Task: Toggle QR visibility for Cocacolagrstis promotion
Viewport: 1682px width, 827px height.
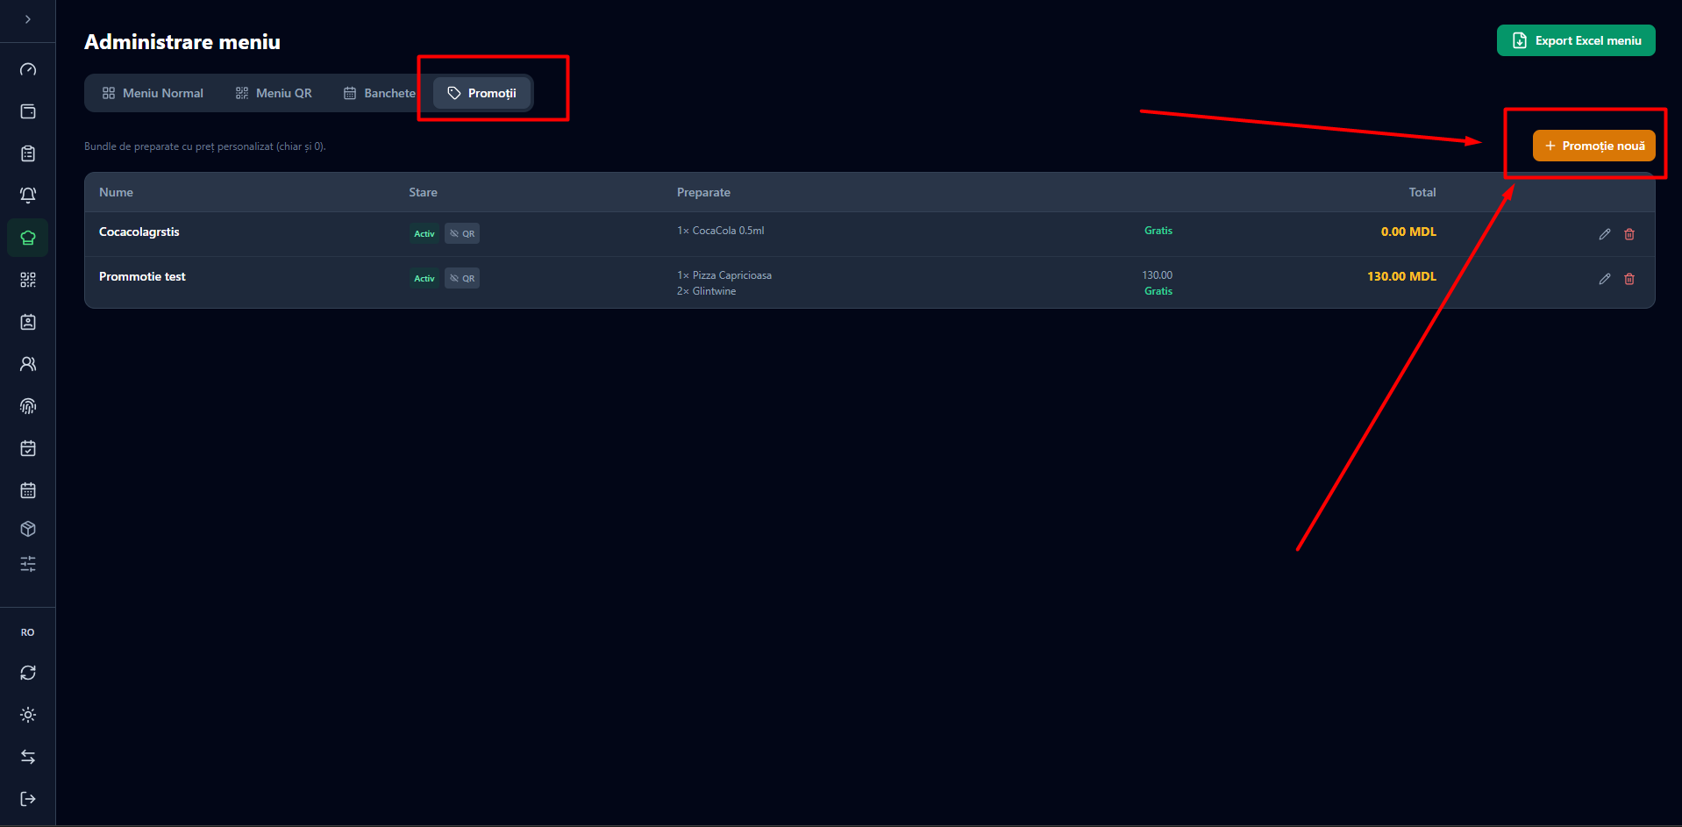Action: click(462, 233)
